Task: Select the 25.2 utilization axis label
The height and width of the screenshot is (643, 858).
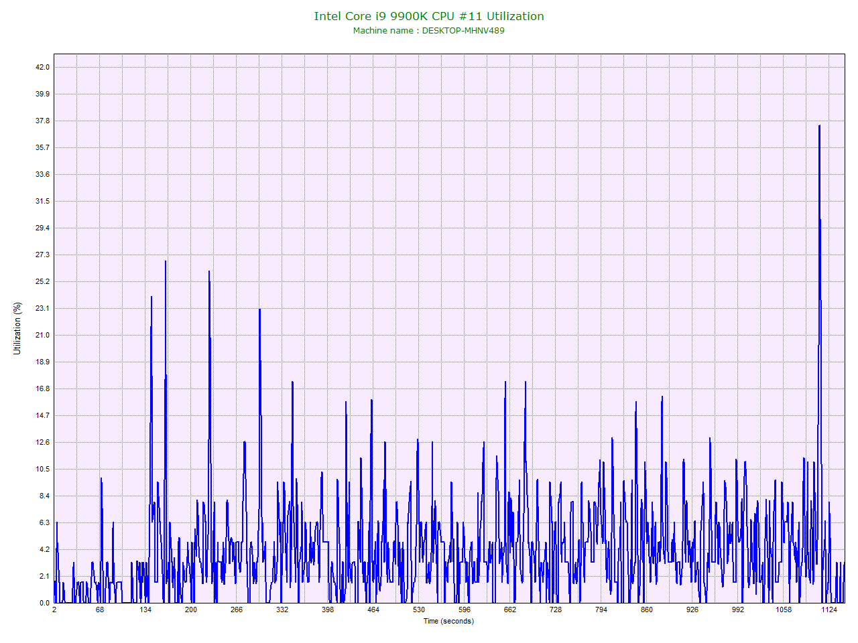Action: point(43,281)
